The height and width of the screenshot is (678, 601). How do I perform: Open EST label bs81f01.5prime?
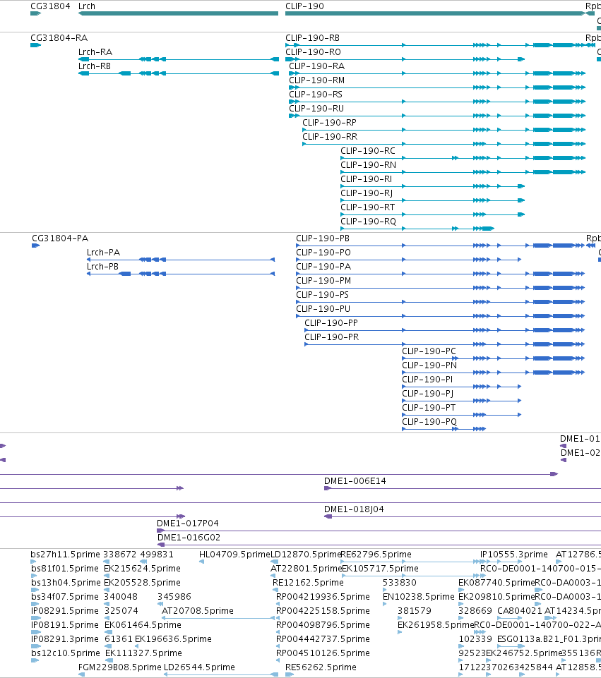pos(65,569)
